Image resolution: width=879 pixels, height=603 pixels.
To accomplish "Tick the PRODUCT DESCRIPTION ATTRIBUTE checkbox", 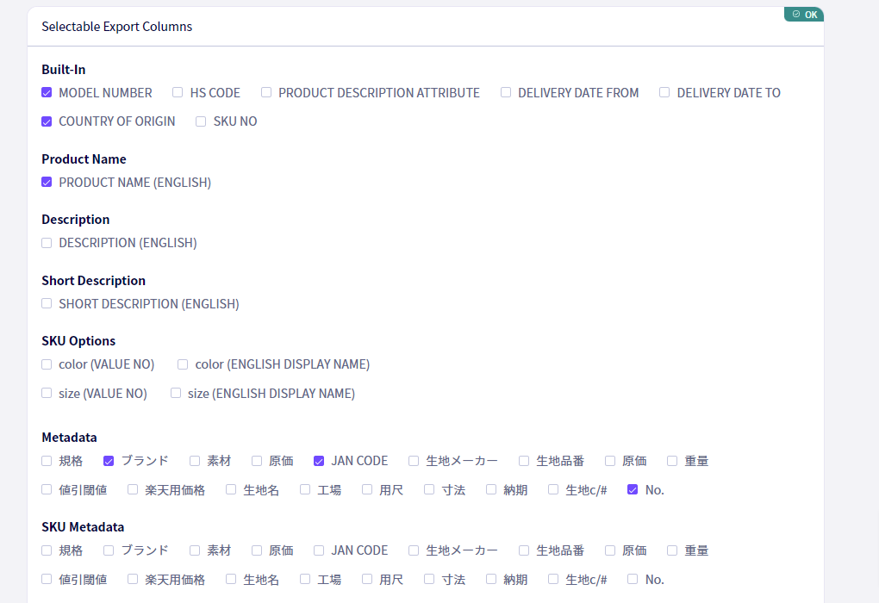I will (266, 92).
